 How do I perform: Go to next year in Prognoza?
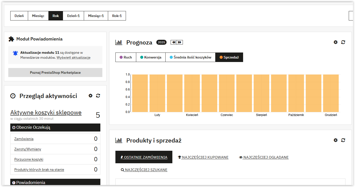click(180, 42)
